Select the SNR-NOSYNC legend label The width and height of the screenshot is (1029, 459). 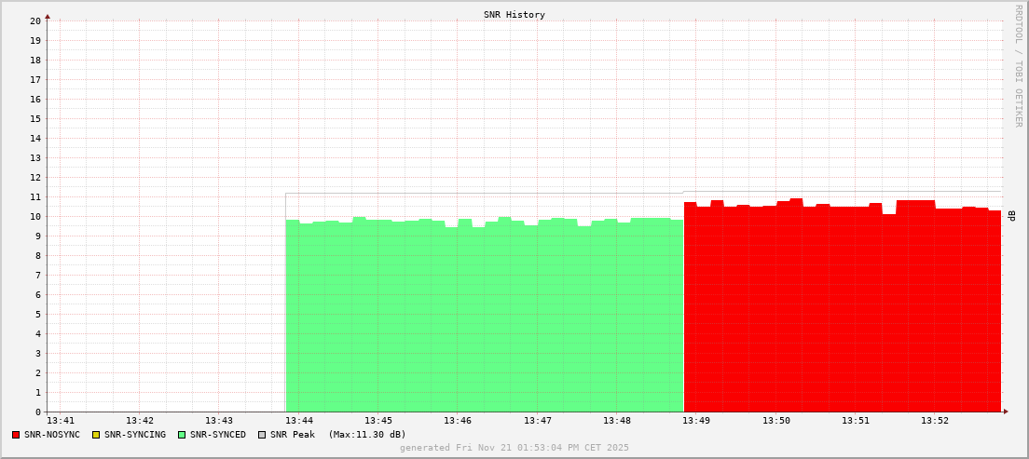pyautogui.click(x=52, y=435)
